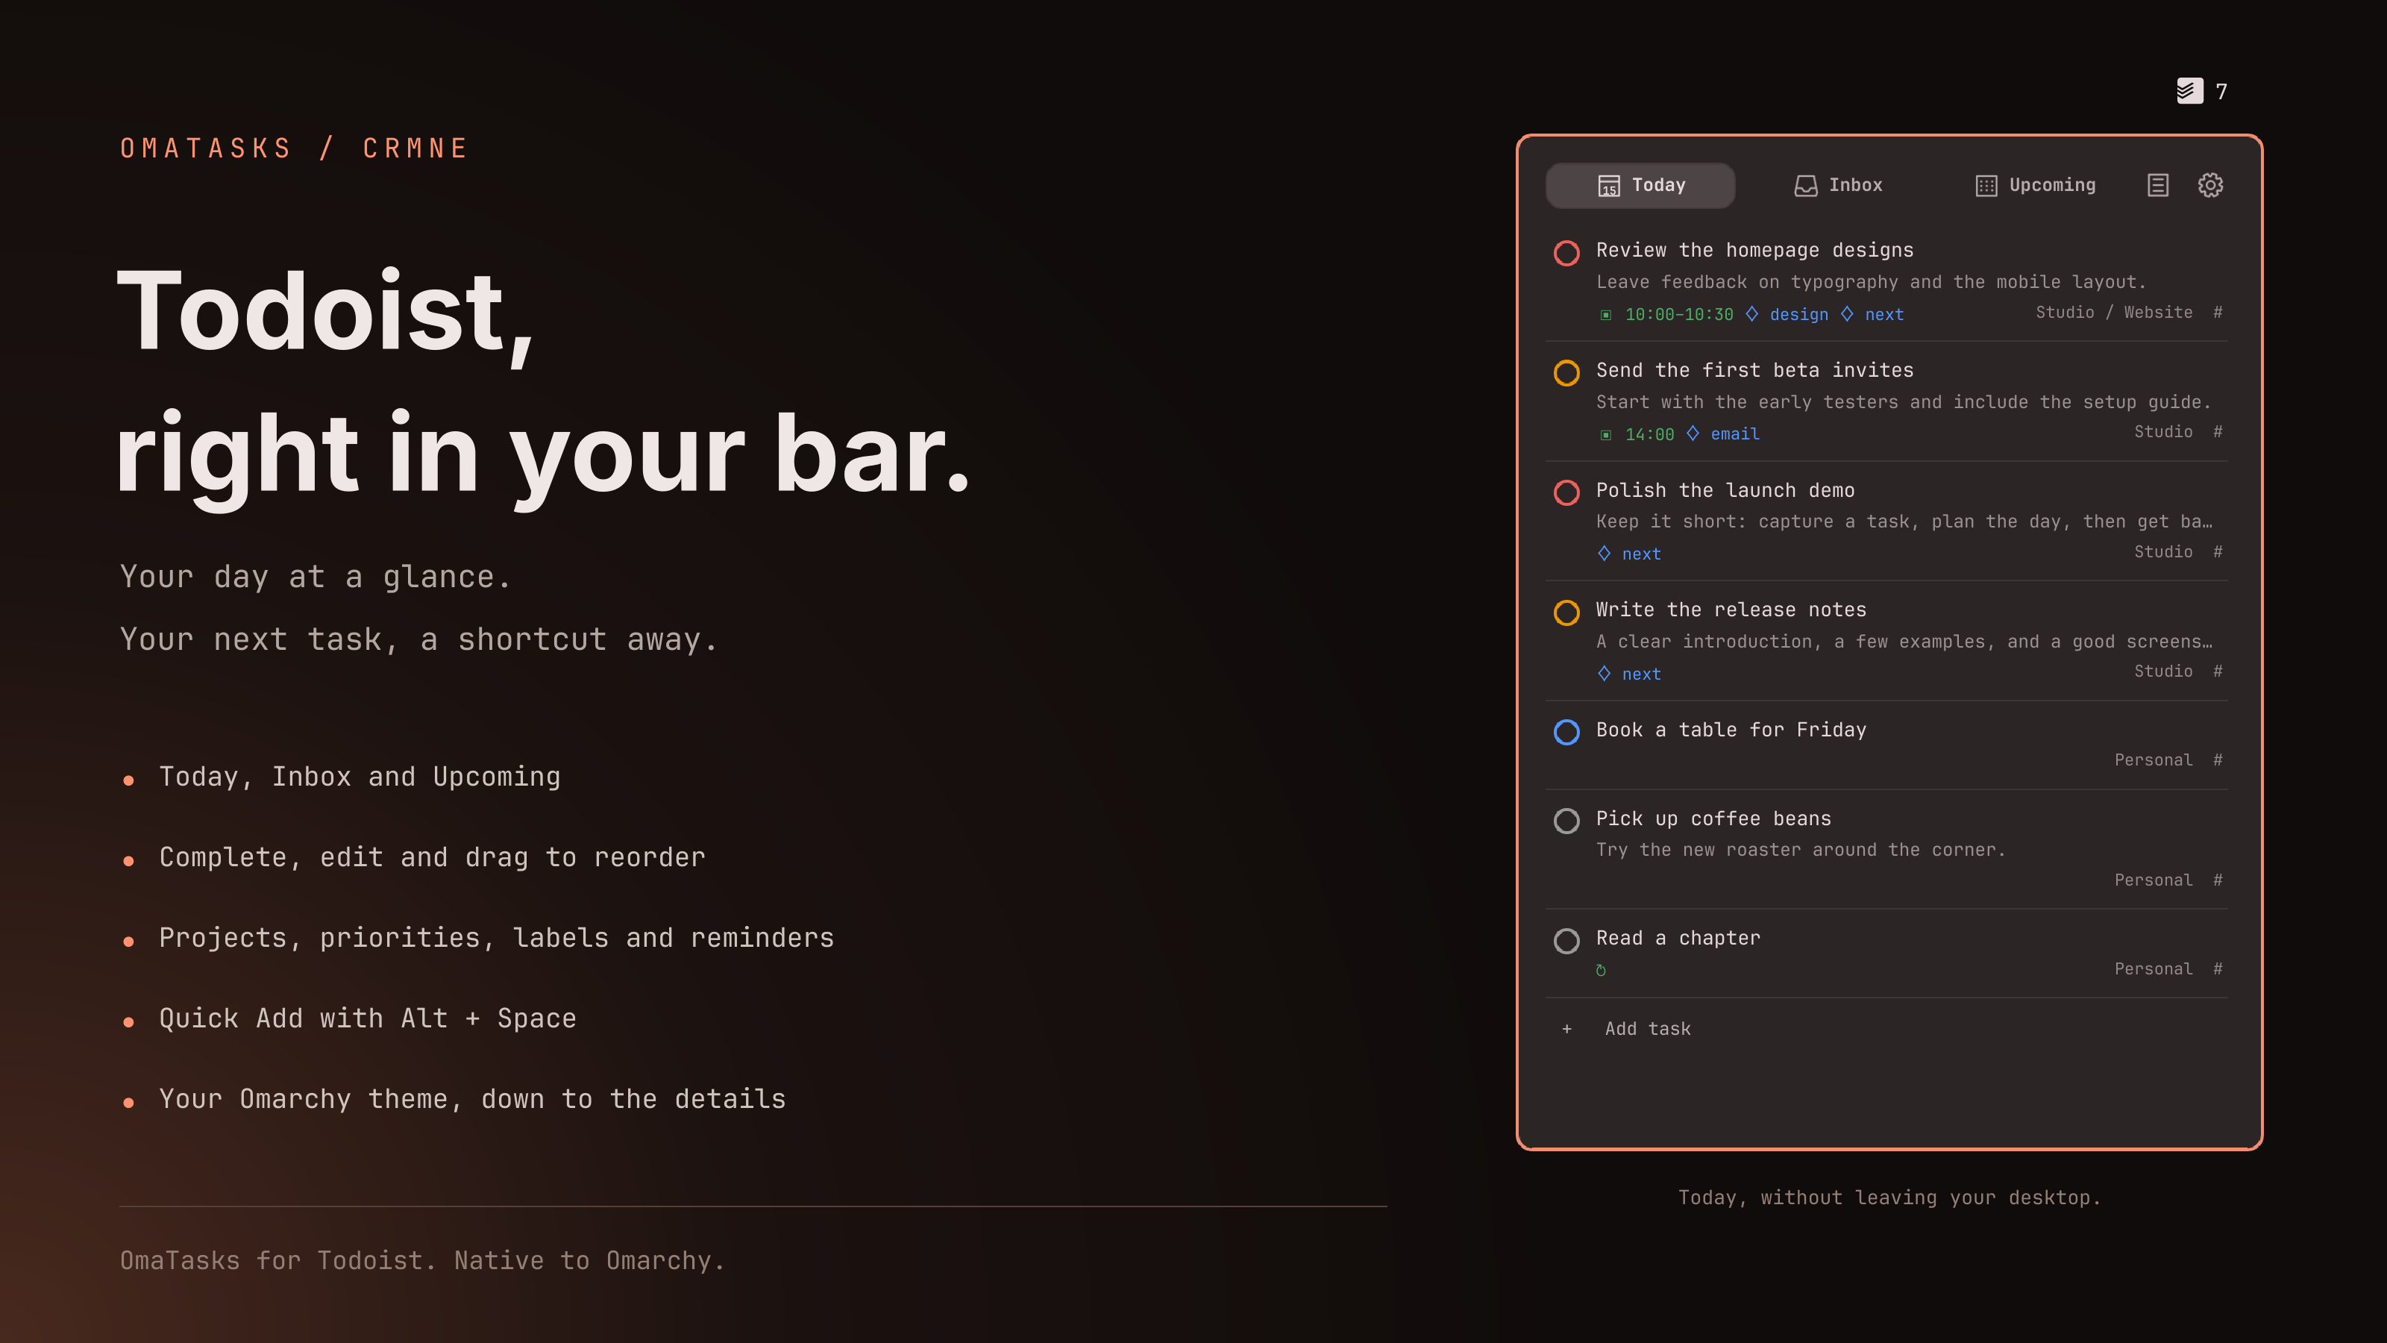Click the 'next' label on homepage designs task
Image resolution: width=2387 pixels, height=1343 pixels.
(x=1883, y=315)
